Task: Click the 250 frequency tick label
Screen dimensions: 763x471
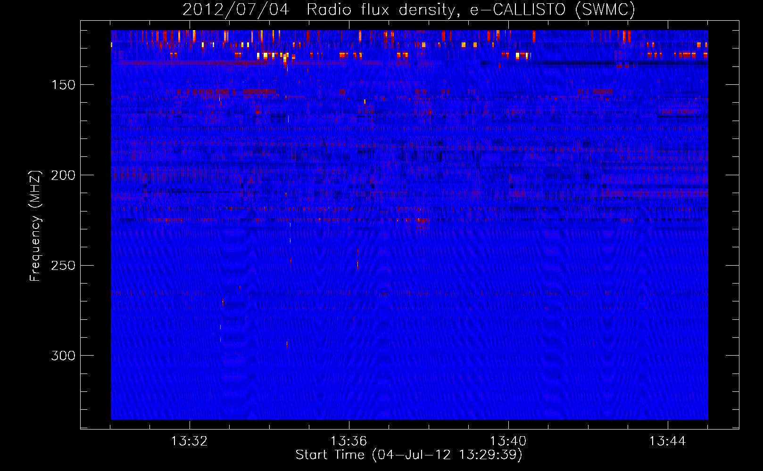Action: (x=63, y=266)
